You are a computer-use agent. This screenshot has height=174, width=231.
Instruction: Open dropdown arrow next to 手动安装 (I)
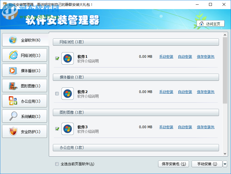(x=225, y=164)
